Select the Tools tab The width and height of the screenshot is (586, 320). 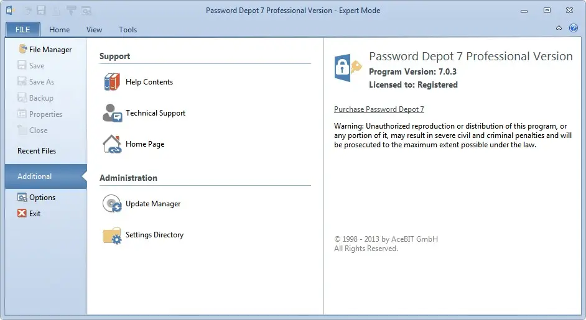tap(128, 29)
